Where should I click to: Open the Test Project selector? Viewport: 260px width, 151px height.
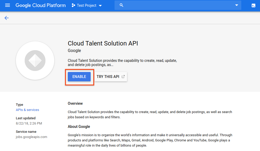pos(86,5)
